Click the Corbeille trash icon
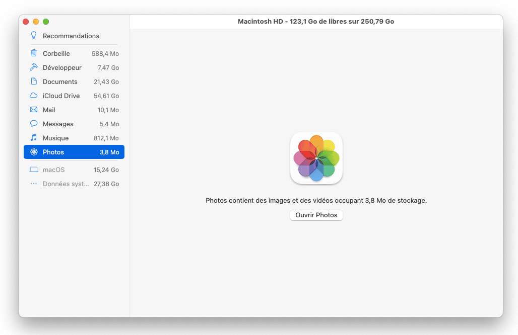 34,53
